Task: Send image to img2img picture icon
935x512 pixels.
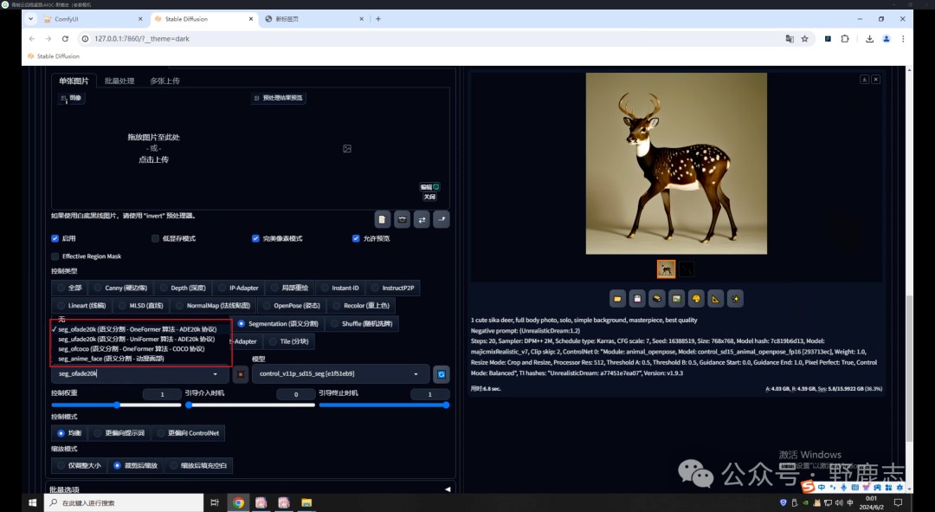Action: click(676, 298)
